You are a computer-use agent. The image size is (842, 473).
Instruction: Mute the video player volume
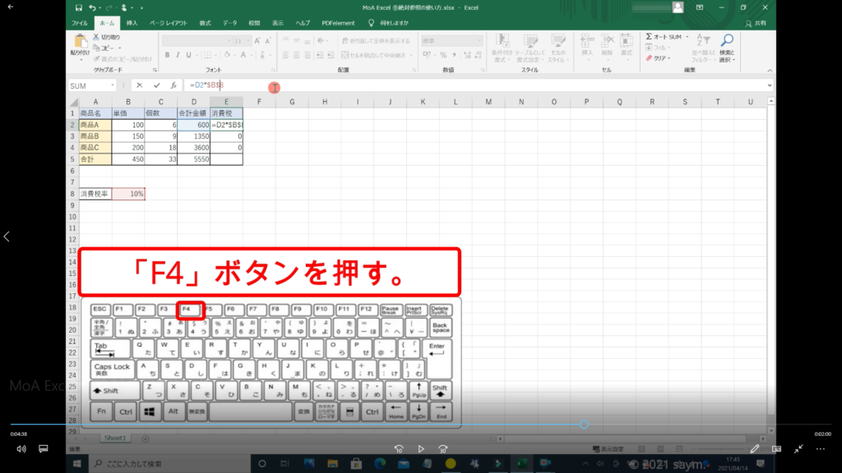21,449
